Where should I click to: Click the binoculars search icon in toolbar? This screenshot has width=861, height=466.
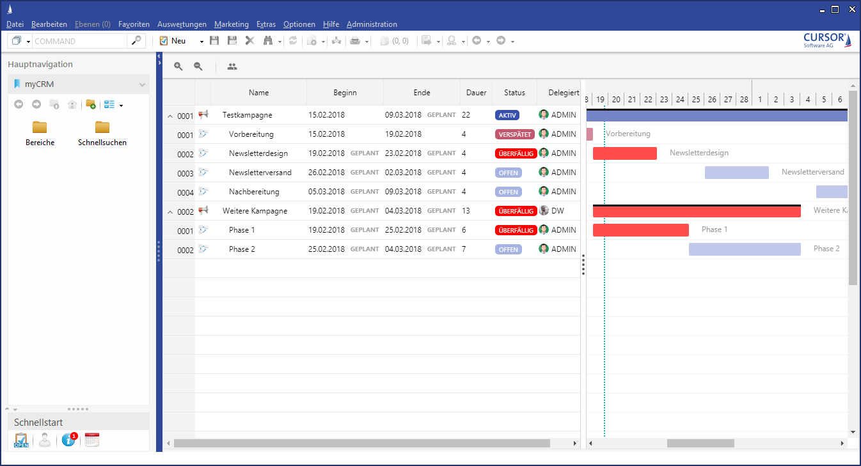point(267,41)
